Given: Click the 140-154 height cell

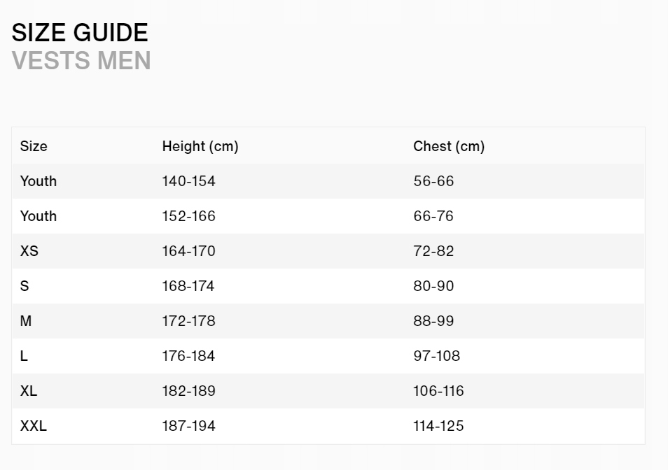Looking at the screenshot, I should pos(188,181).
